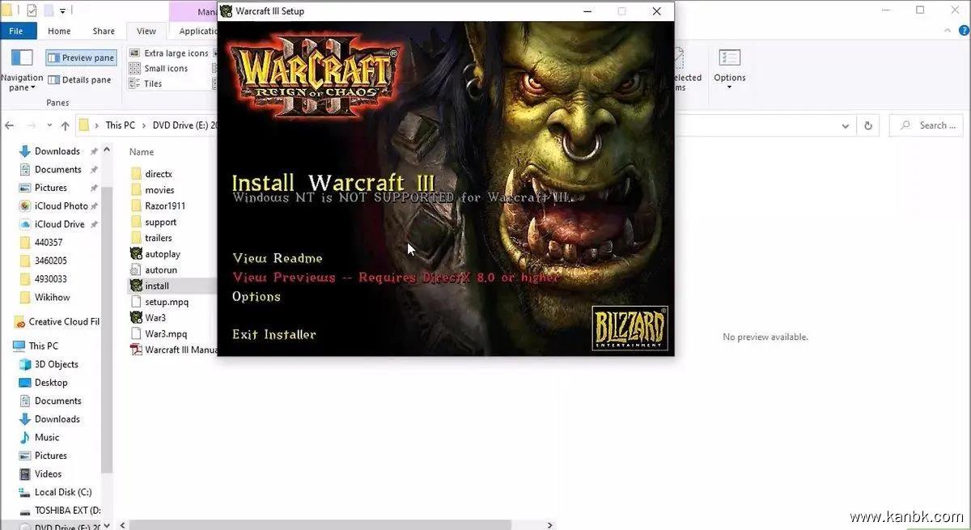This screenshot has width=971, height=530.
Task: Open View Readme in Warcraft installer
Action: point(278,258)
